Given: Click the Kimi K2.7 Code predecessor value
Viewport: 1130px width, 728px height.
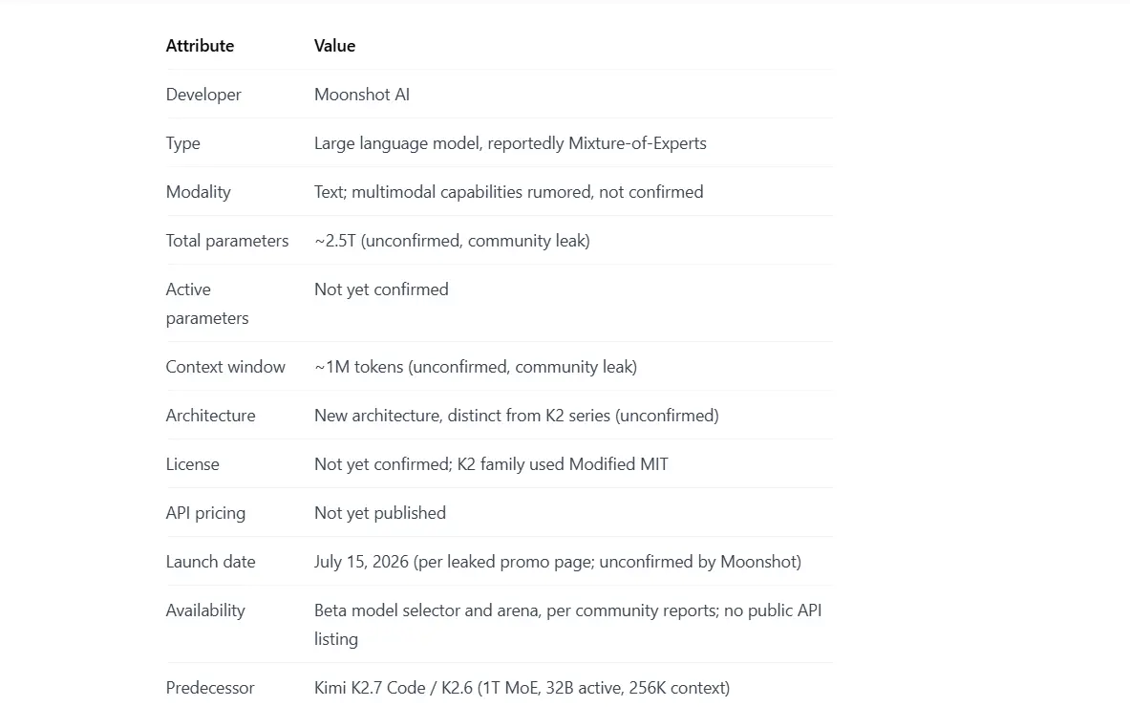Looking at the screenshot, I should (x=522, y=688).
